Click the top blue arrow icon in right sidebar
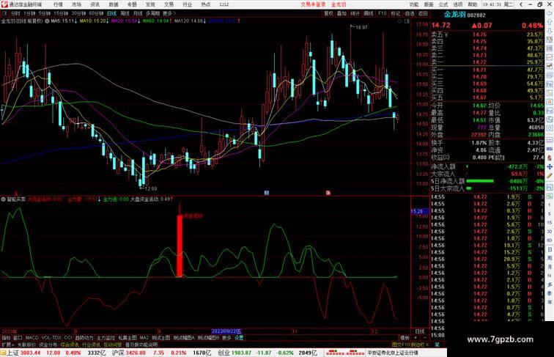The image size is (554, 357). [x=550, y=13]
